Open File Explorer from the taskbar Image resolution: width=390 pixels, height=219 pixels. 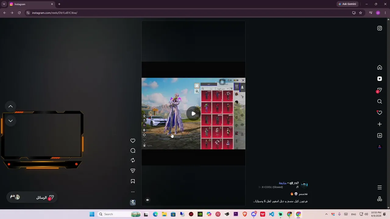coord(164,214)
